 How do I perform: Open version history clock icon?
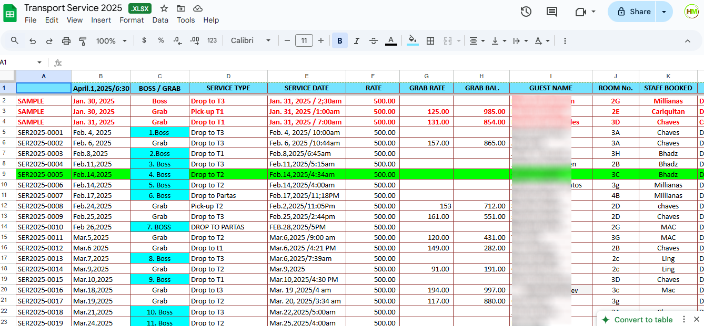(x=526, y=12)
